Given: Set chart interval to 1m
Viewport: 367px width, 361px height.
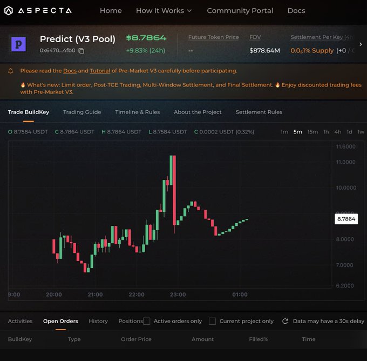Looking at the screenshot, I should 284,132.
